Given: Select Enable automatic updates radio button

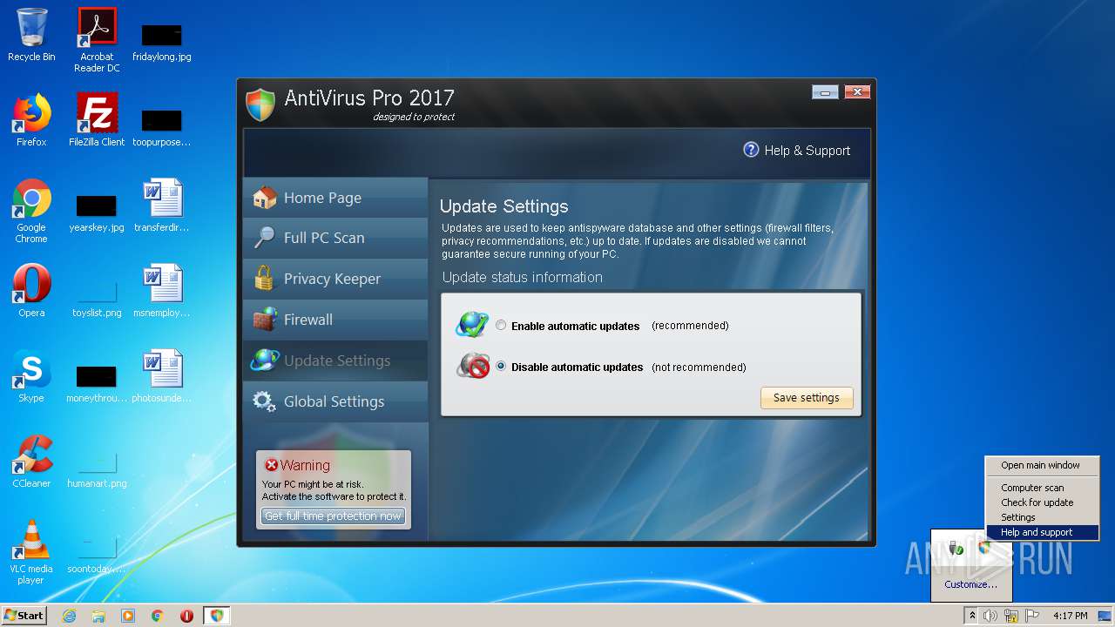Looking at the screenshot, I should [501, 326].
